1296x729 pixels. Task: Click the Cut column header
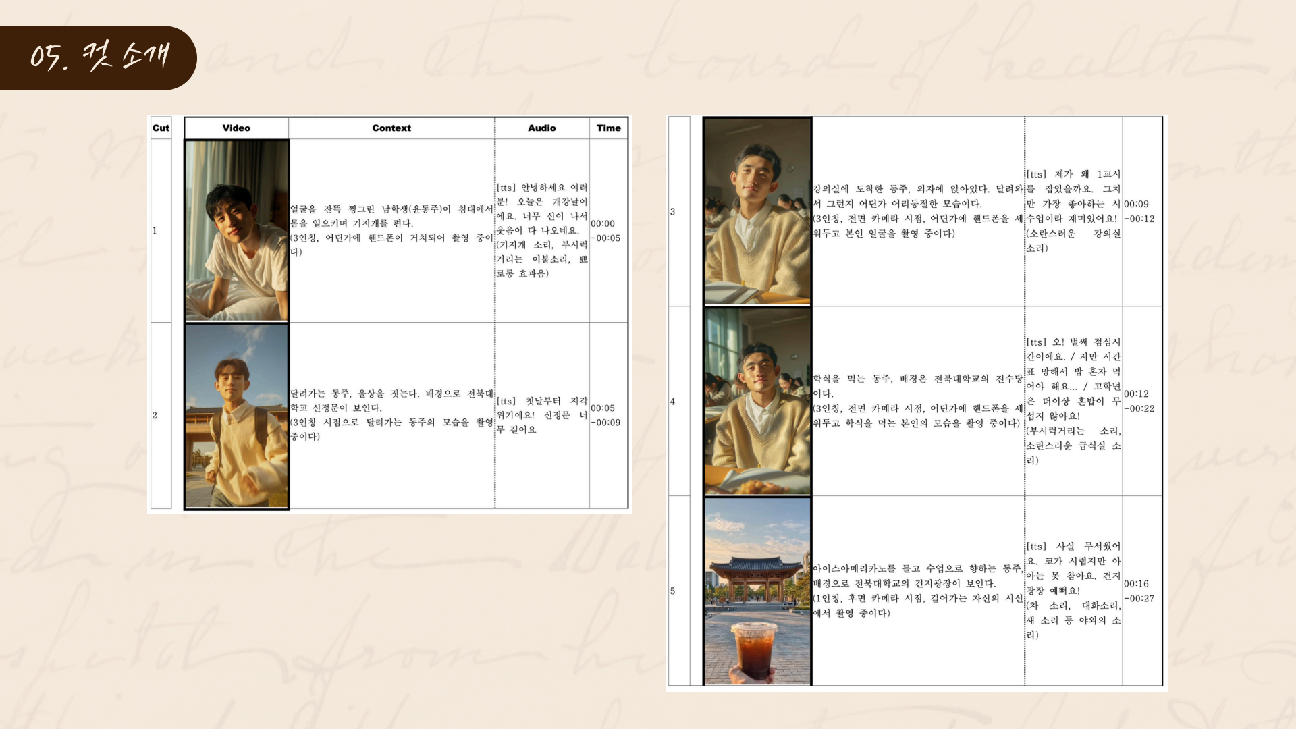click(x=161, y=128)
